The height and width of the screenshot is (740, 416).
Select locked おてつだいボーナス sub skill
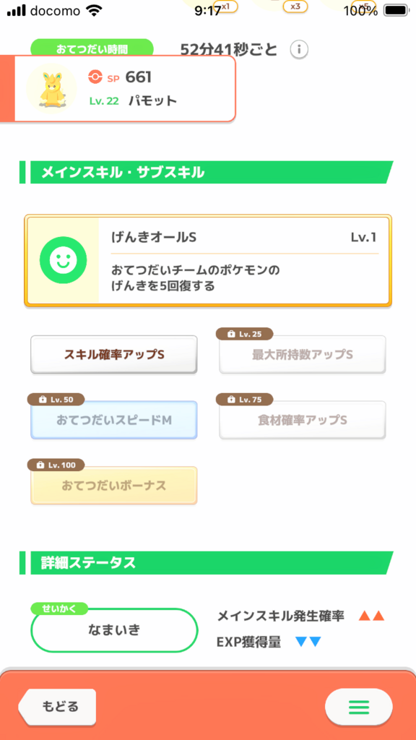click(114, 486)
